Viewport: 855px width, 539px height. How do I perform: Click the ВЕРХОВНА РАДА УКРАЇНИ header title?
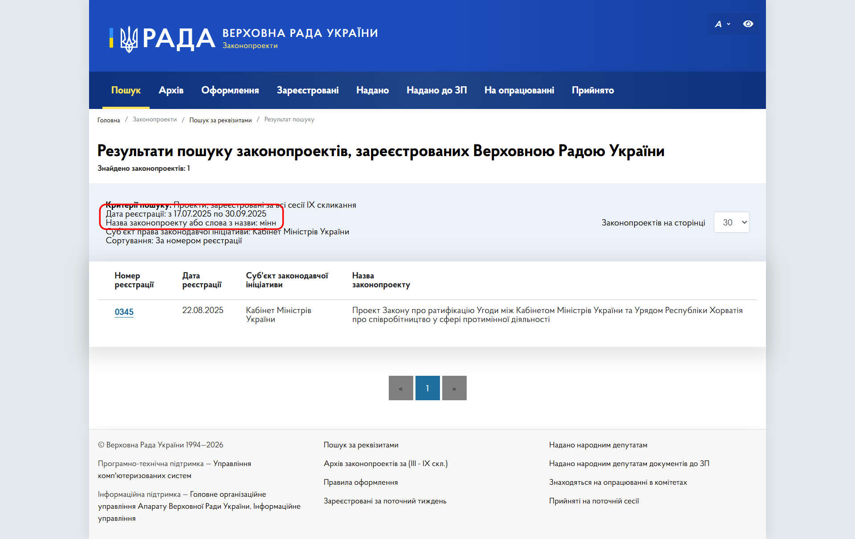(300, 33)
